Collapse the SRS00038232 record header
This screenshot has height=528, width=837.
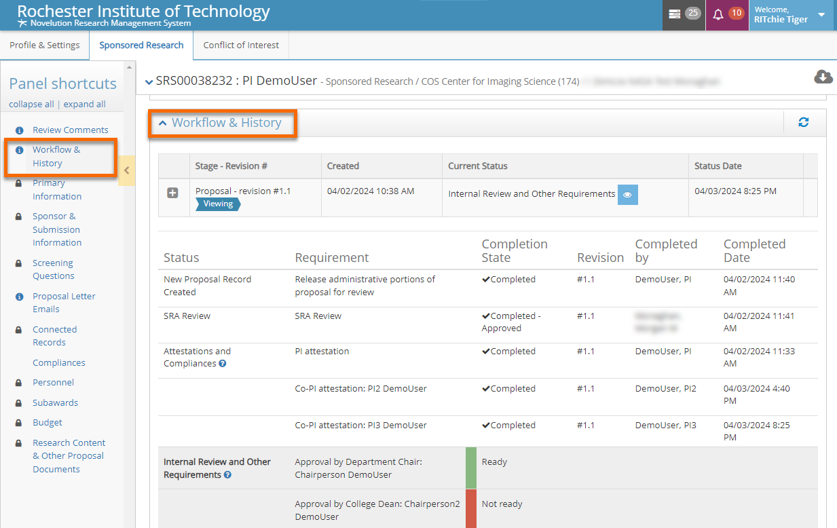(x=149, y=81)
